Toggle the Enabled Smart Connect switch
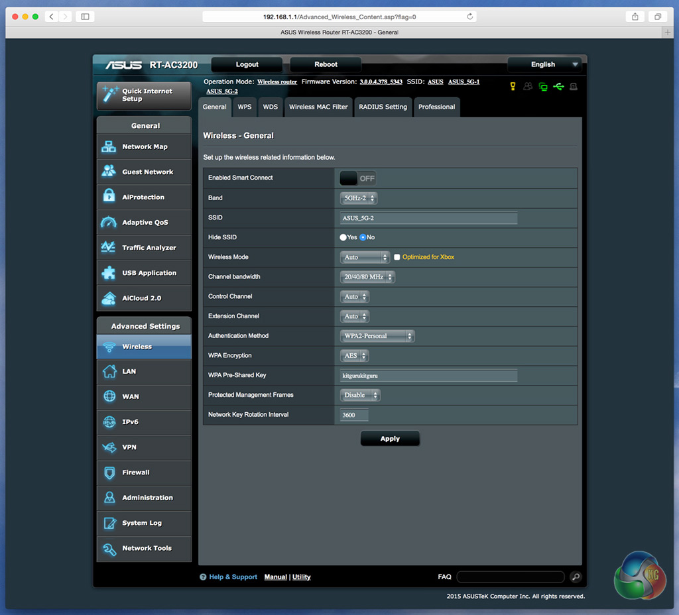The image size is (679, 615). point(358,178)
